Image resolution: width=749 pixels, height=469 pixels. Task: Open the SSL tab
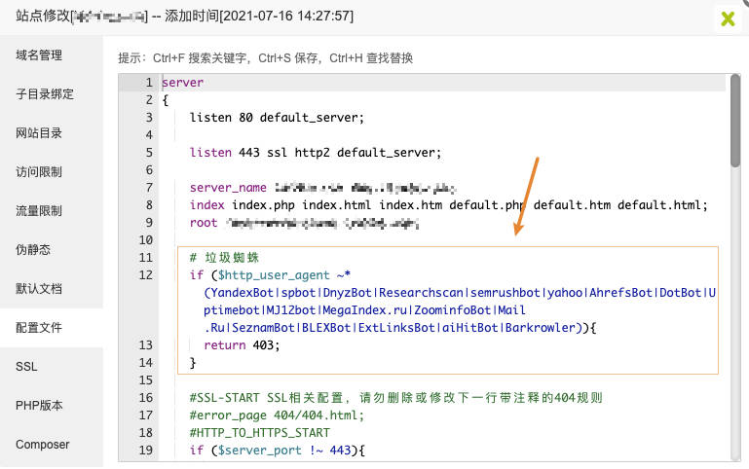click(26, 367)
